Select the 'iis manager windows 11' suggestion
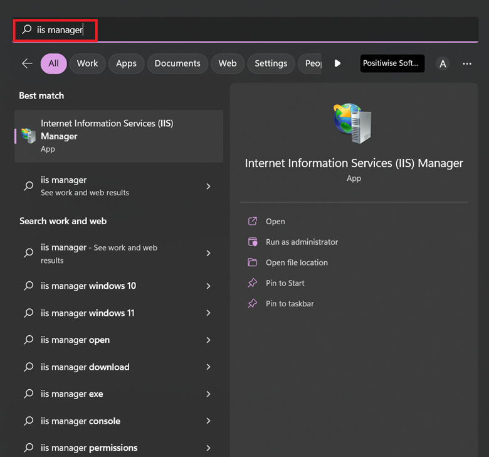 point(119,313)
